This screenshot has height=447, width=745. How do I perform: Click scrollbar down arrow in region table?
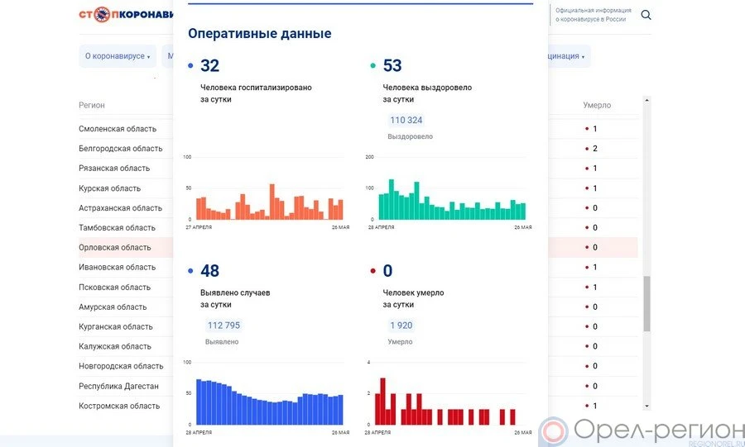647,407
